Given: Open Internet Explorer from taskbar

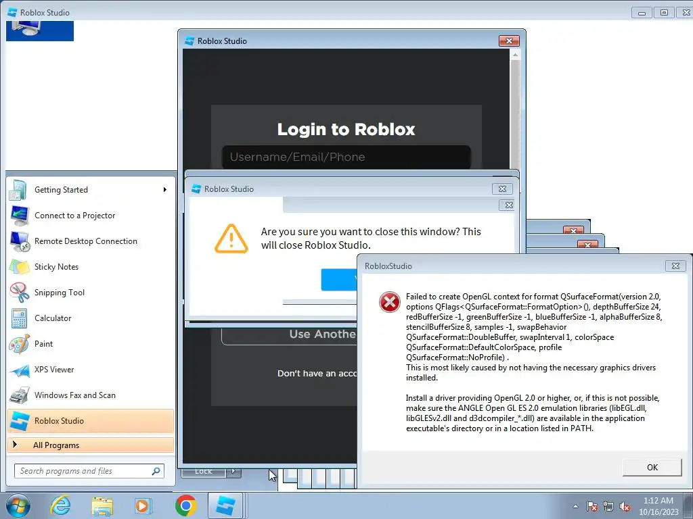Looking at the screenshot, I should coord(60,505).
